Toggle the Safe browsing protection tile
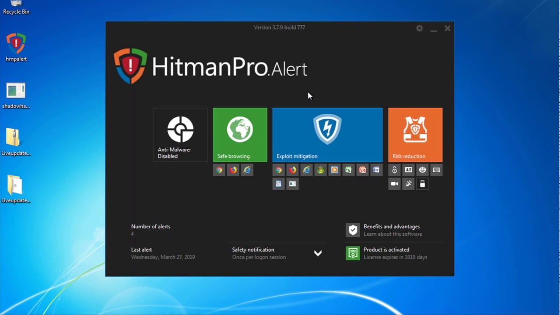This screenshot has width=560, height=315. point(240,134)
